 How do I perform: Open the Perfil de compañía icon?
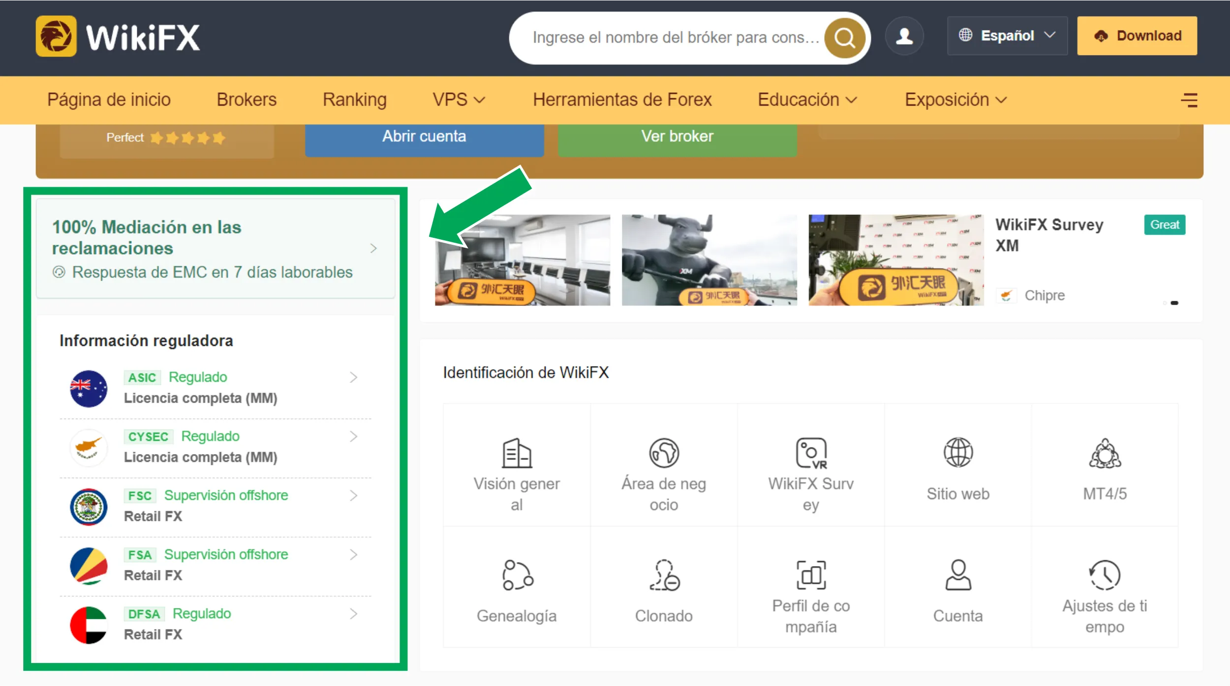click(811, 574)
